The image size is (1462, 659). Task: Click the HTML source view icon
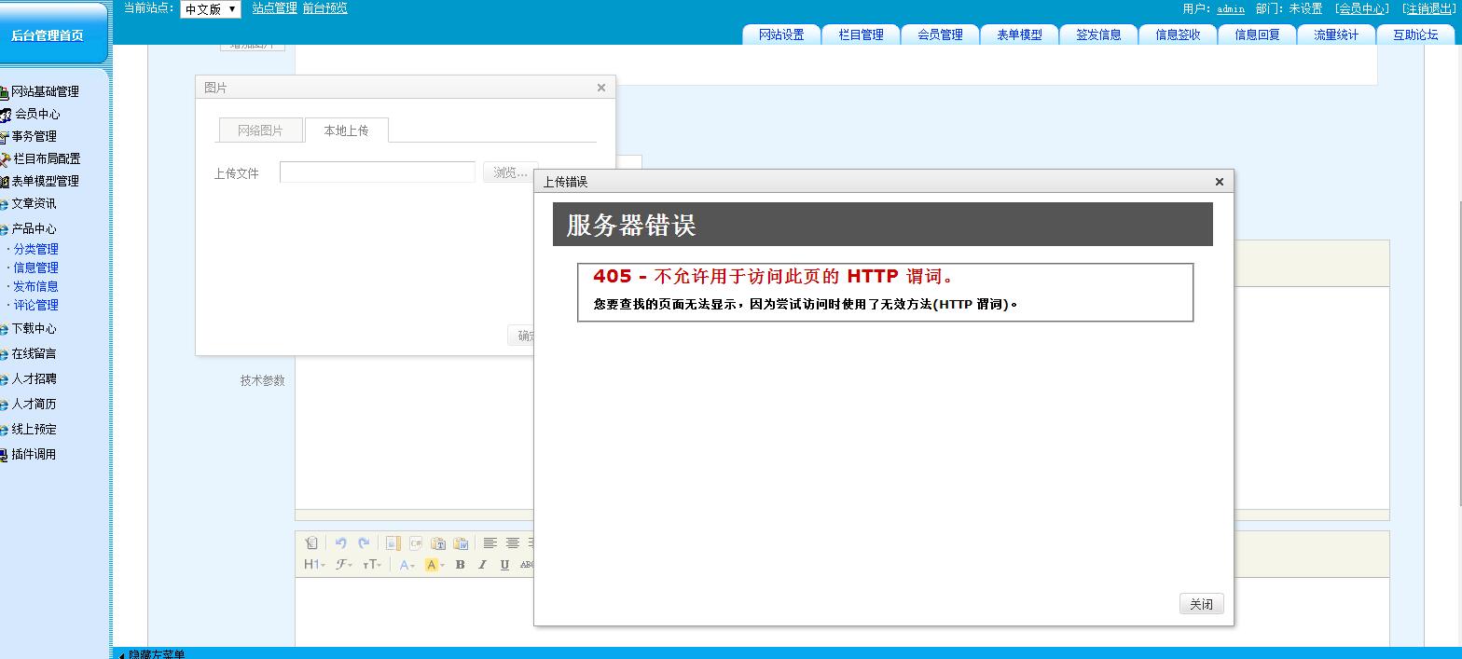(x=311, y=542)
